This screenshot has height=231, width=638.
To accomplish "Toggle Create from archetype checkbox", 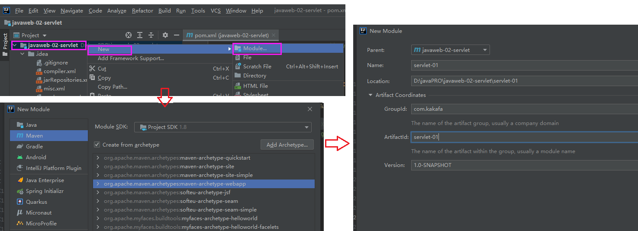I will point(97,144).
